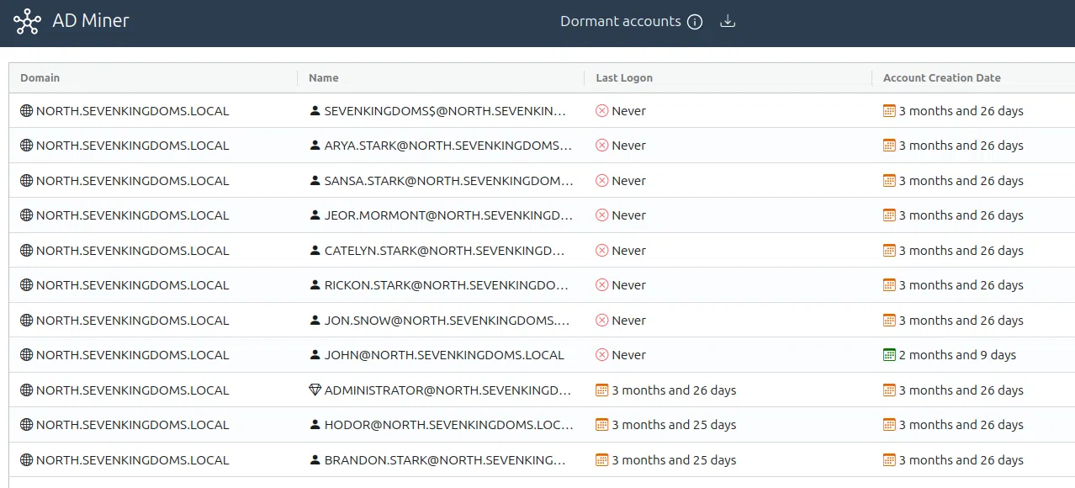Viewport: 1075px width, 488px height.
Task: Sort table by Domain column header
Action: [x=40, y=77]
